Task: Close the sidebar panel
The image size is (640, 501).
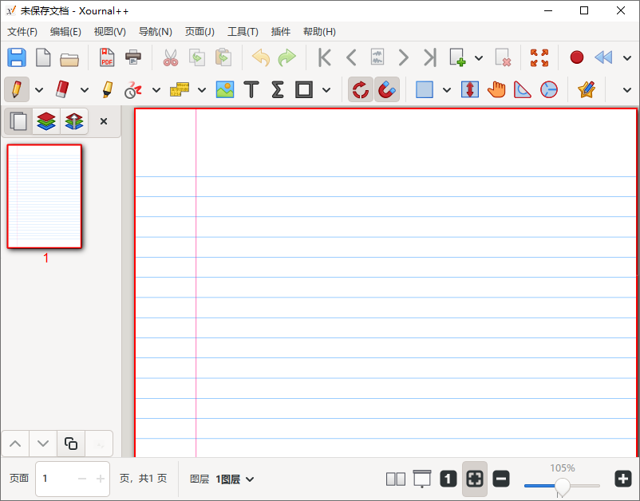Action: [103, 121]
